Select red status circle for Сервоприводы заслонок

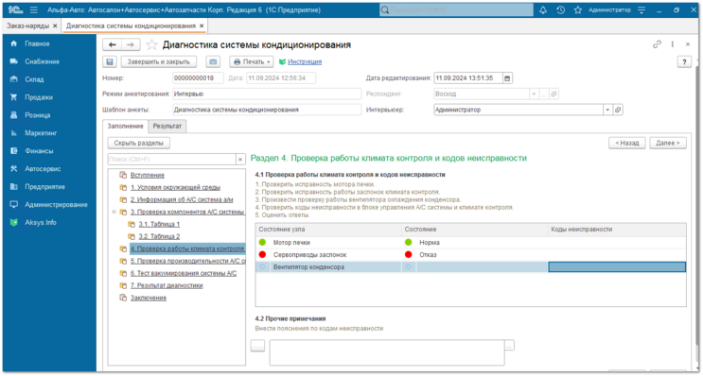tap(262, 255)
